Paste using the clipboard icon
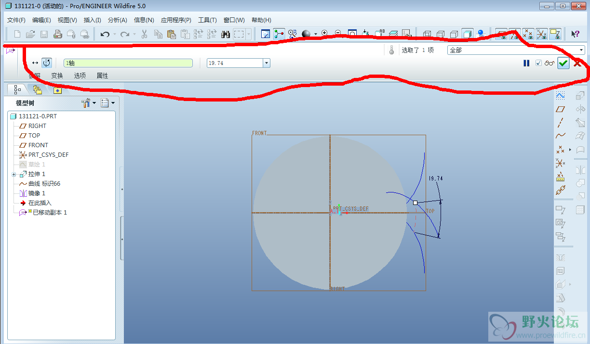 point(171,34)
